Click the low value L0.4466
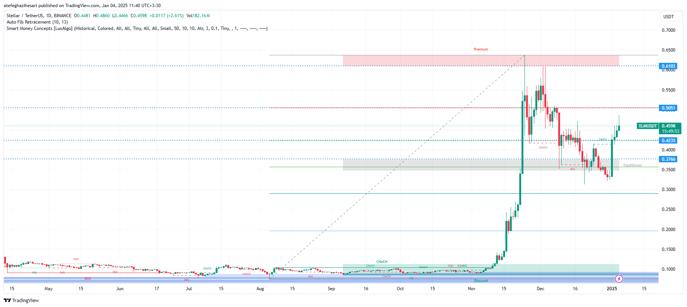687x307 pixels. [120, 16]
